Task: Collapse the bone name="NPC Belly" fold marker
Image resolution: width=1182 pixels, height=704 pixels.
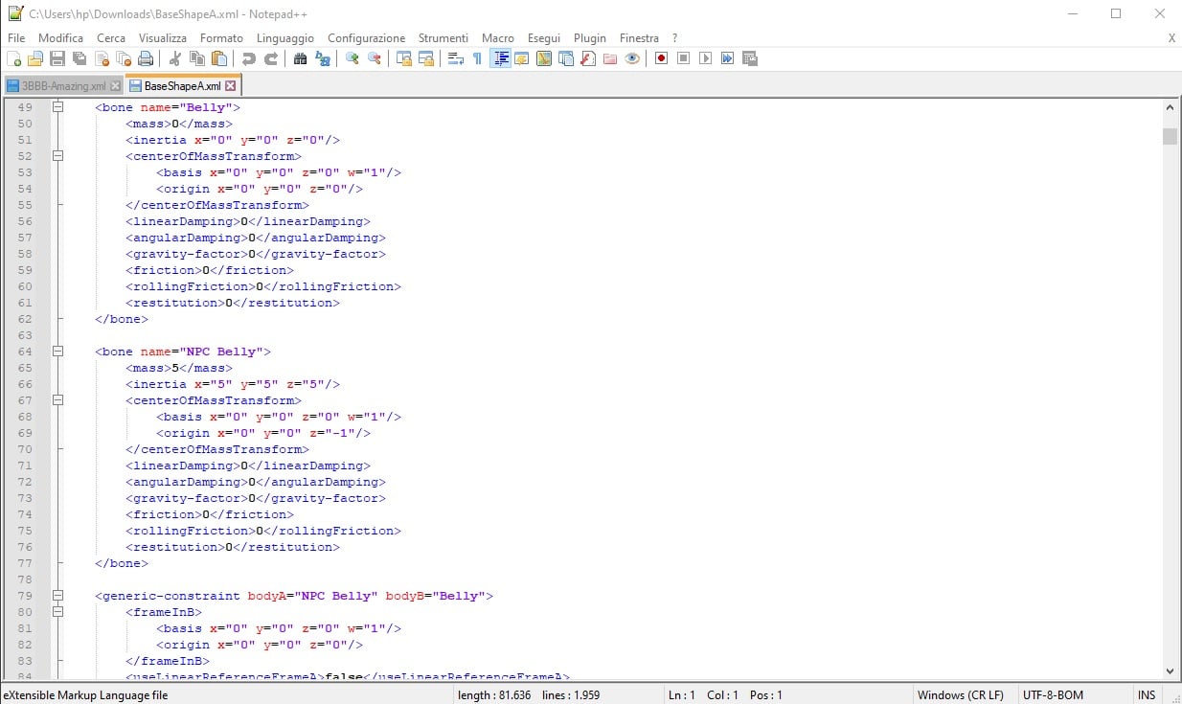Action: 57,352
